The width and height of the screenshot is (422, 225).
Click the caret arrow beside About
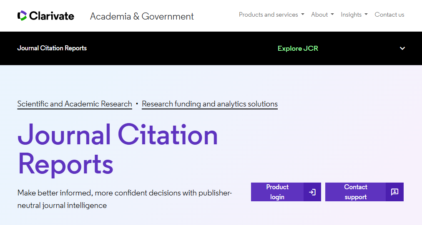tap(332, 15)
